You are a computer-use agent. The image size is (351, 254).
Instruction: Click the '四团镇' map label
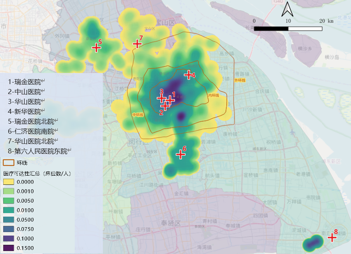(261, 216)
